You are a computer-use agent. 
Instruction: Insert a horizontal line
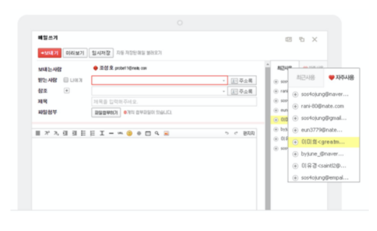(111, 133)
